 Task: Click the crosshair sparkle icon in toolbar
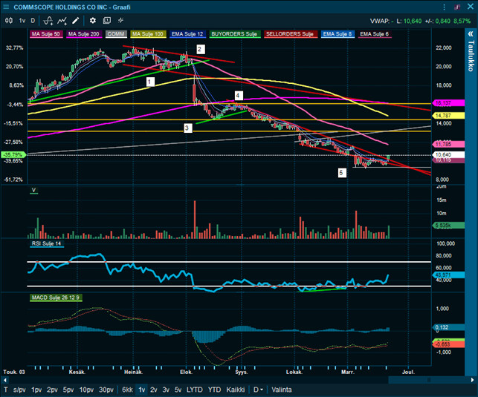click(x=120, y=20)
